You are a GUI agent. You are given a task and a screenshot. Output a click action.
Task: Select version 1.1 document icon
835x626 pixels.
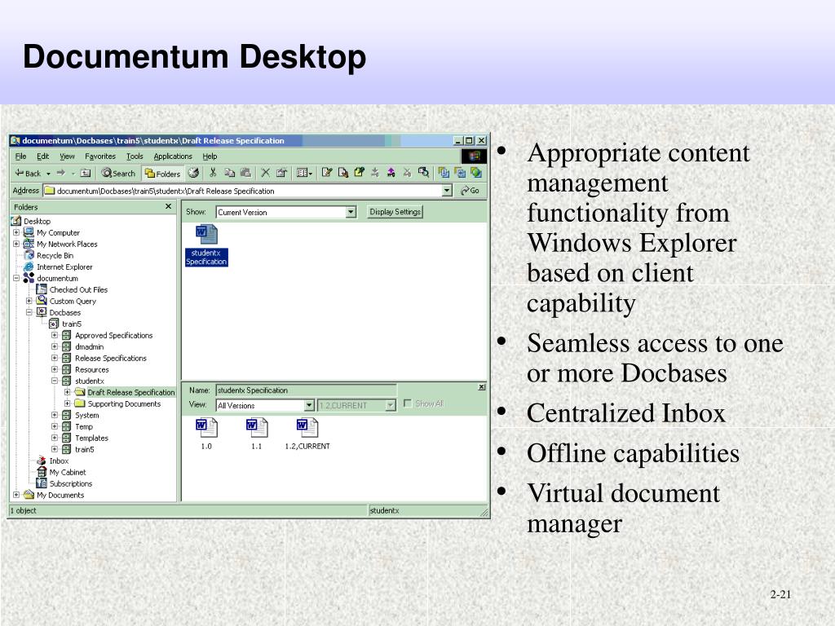(x=257, y=434)
